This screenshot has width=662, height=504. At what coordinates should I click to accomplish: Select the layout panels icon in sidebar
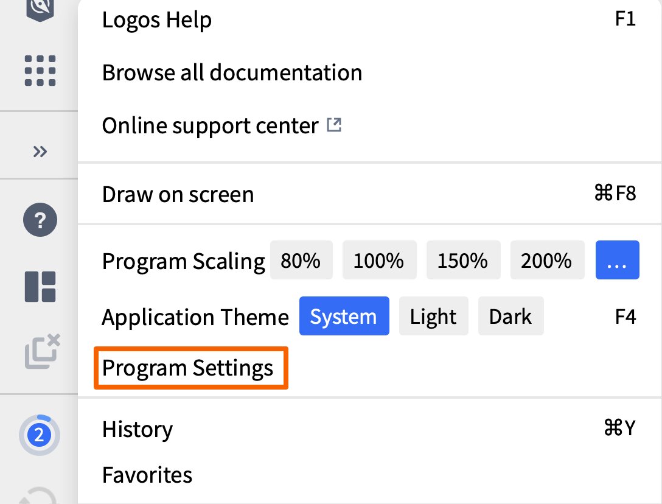click(39, 286)
